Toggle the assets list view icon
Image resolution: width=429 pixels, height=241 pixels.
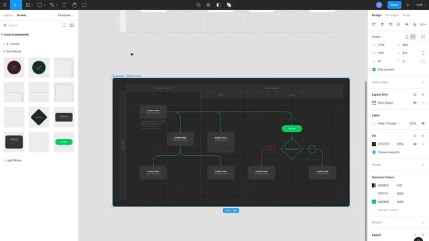(x=64, y=25)
